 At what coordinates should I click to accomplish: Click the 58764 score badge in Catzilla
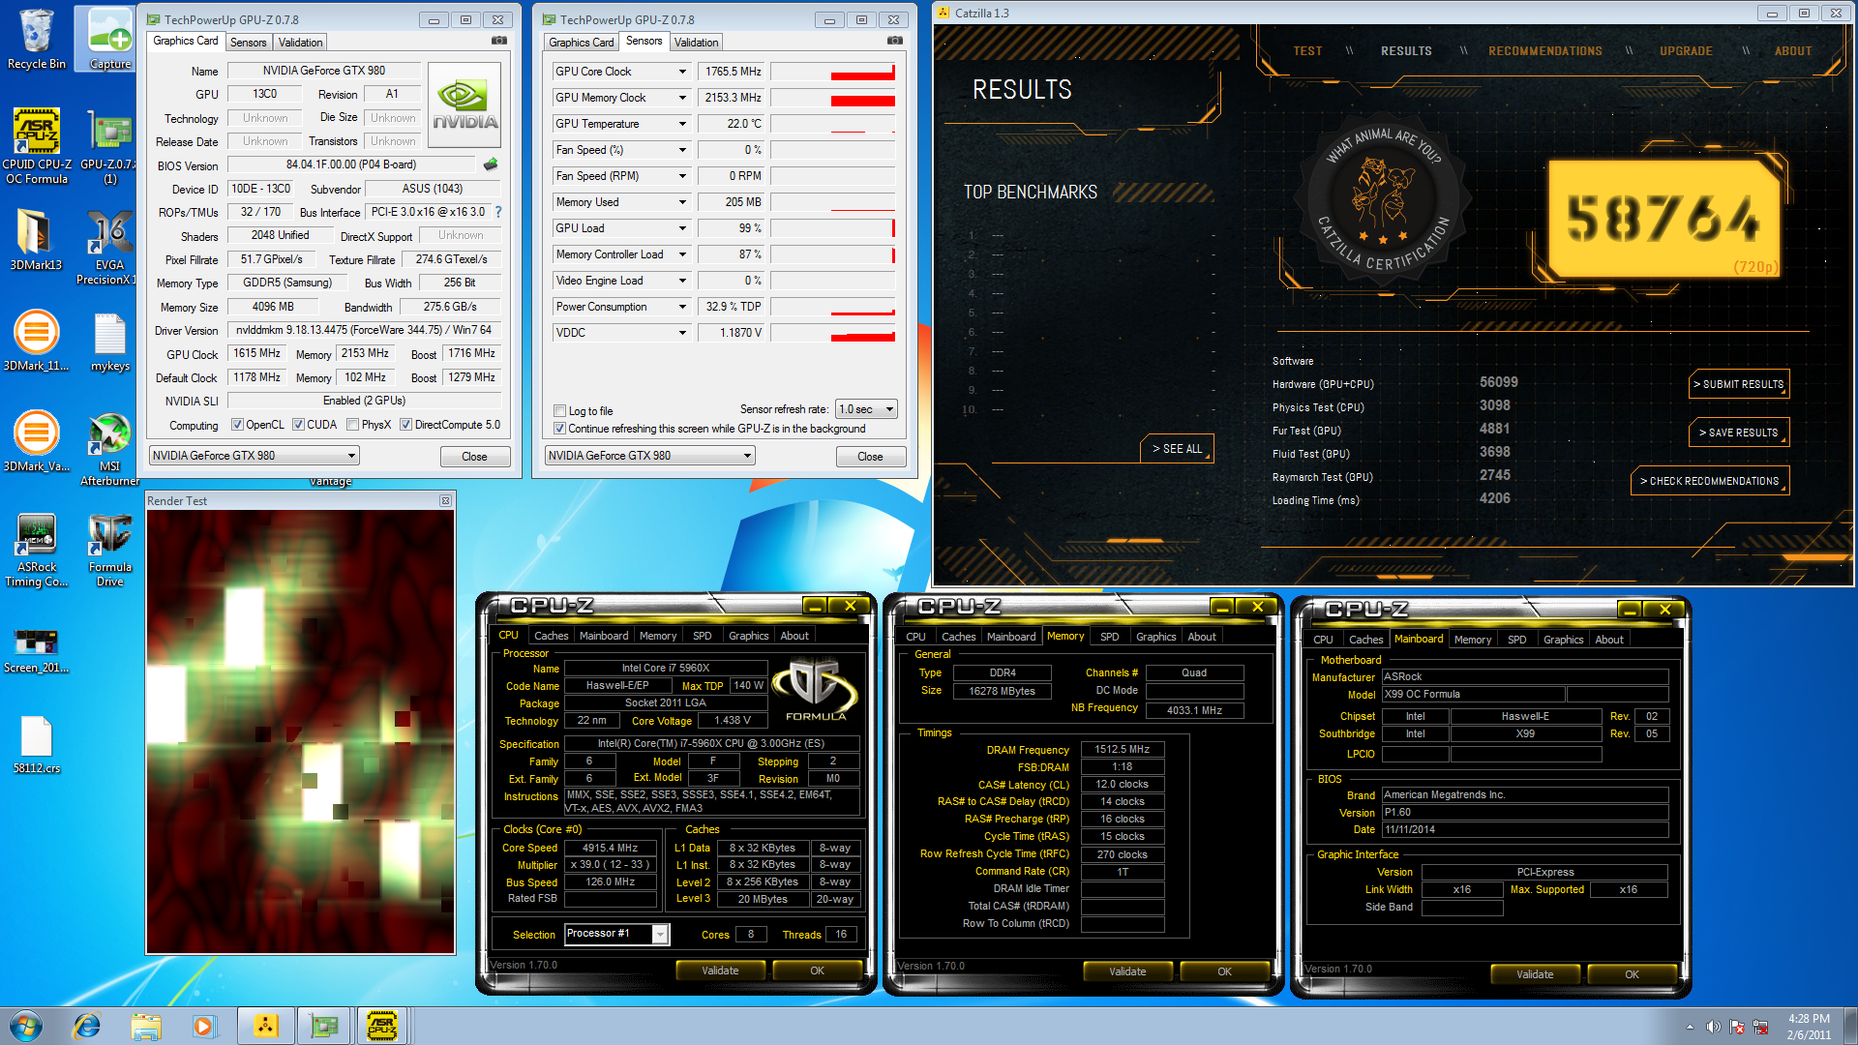(x=1663, y=219)
